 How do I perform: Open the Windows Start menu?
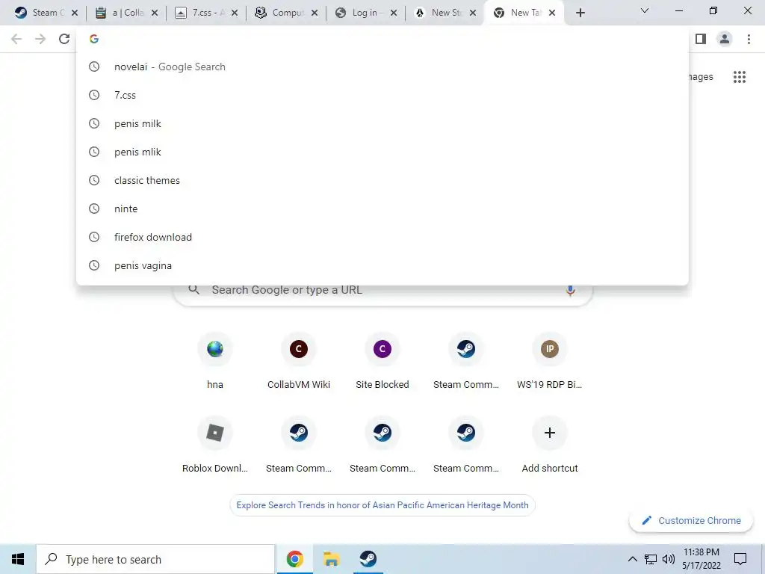click(18, 559)
